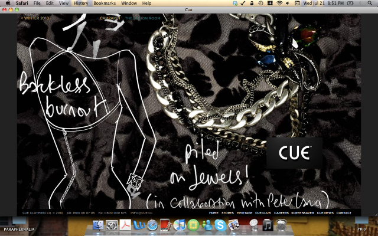
Task: Open MSN Messenger from the Dock
Action: point(207,225)
